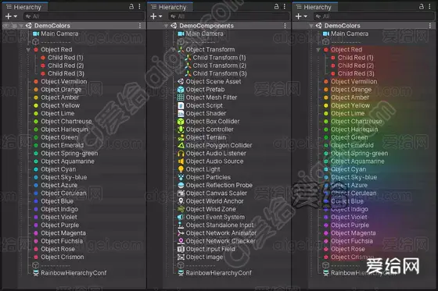Click the Object Terrain icon
The height and width of the screenshot is (291, 438).
pyautogui.click(x=181, y=137)
